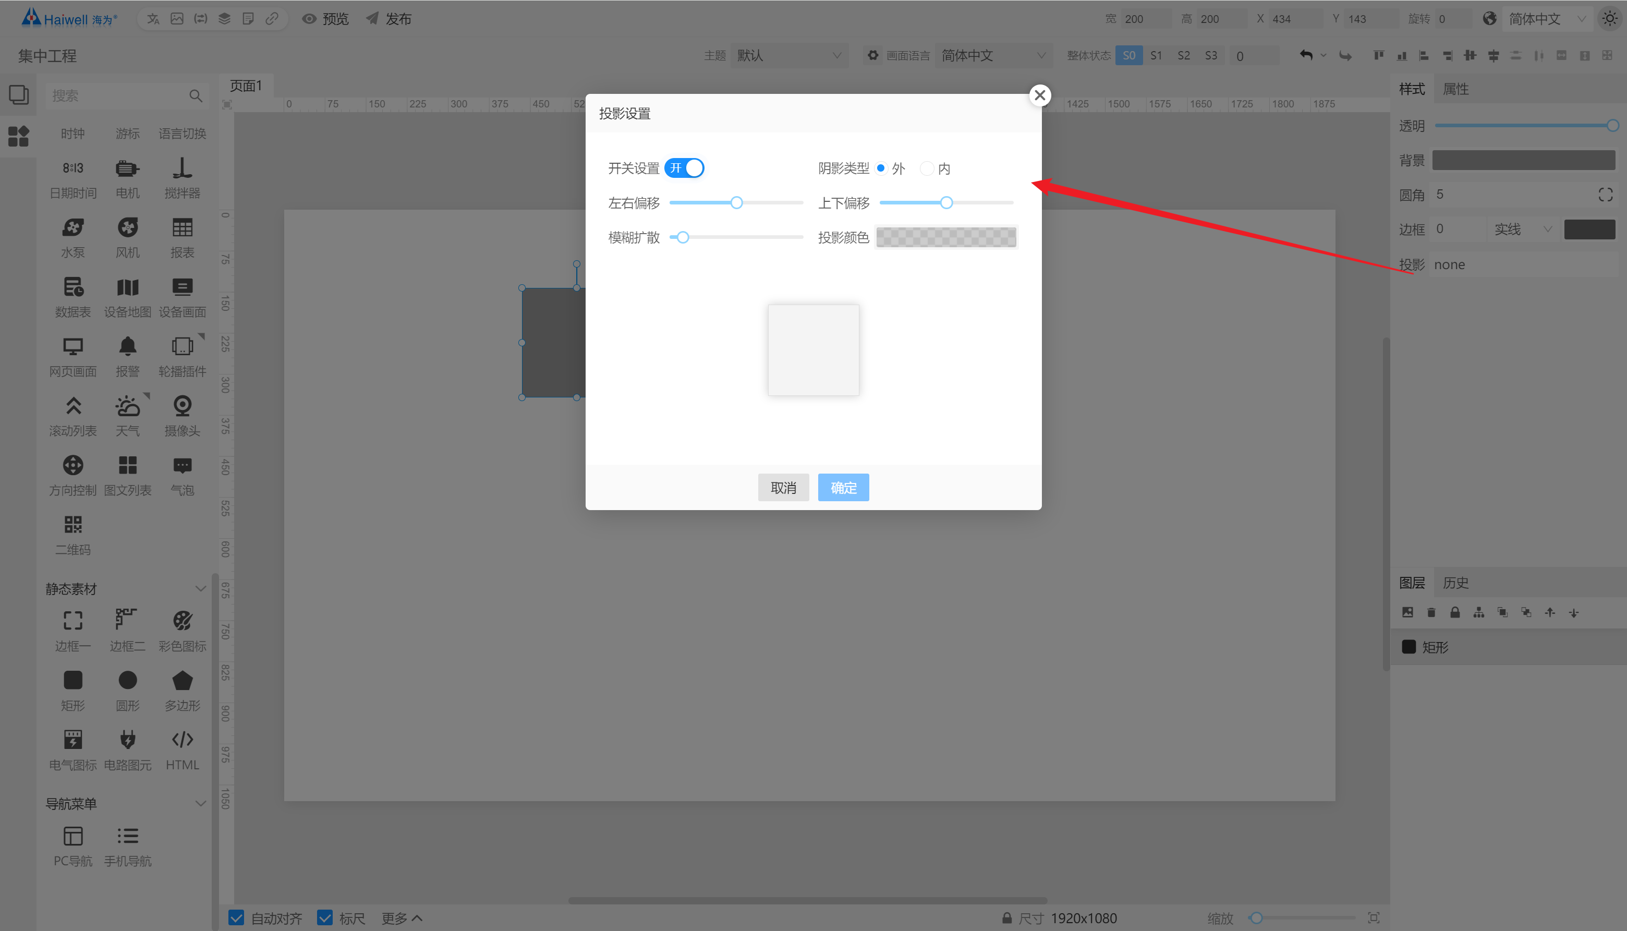
Task: Select the 页面1 page tab
Action: (246, 86)
